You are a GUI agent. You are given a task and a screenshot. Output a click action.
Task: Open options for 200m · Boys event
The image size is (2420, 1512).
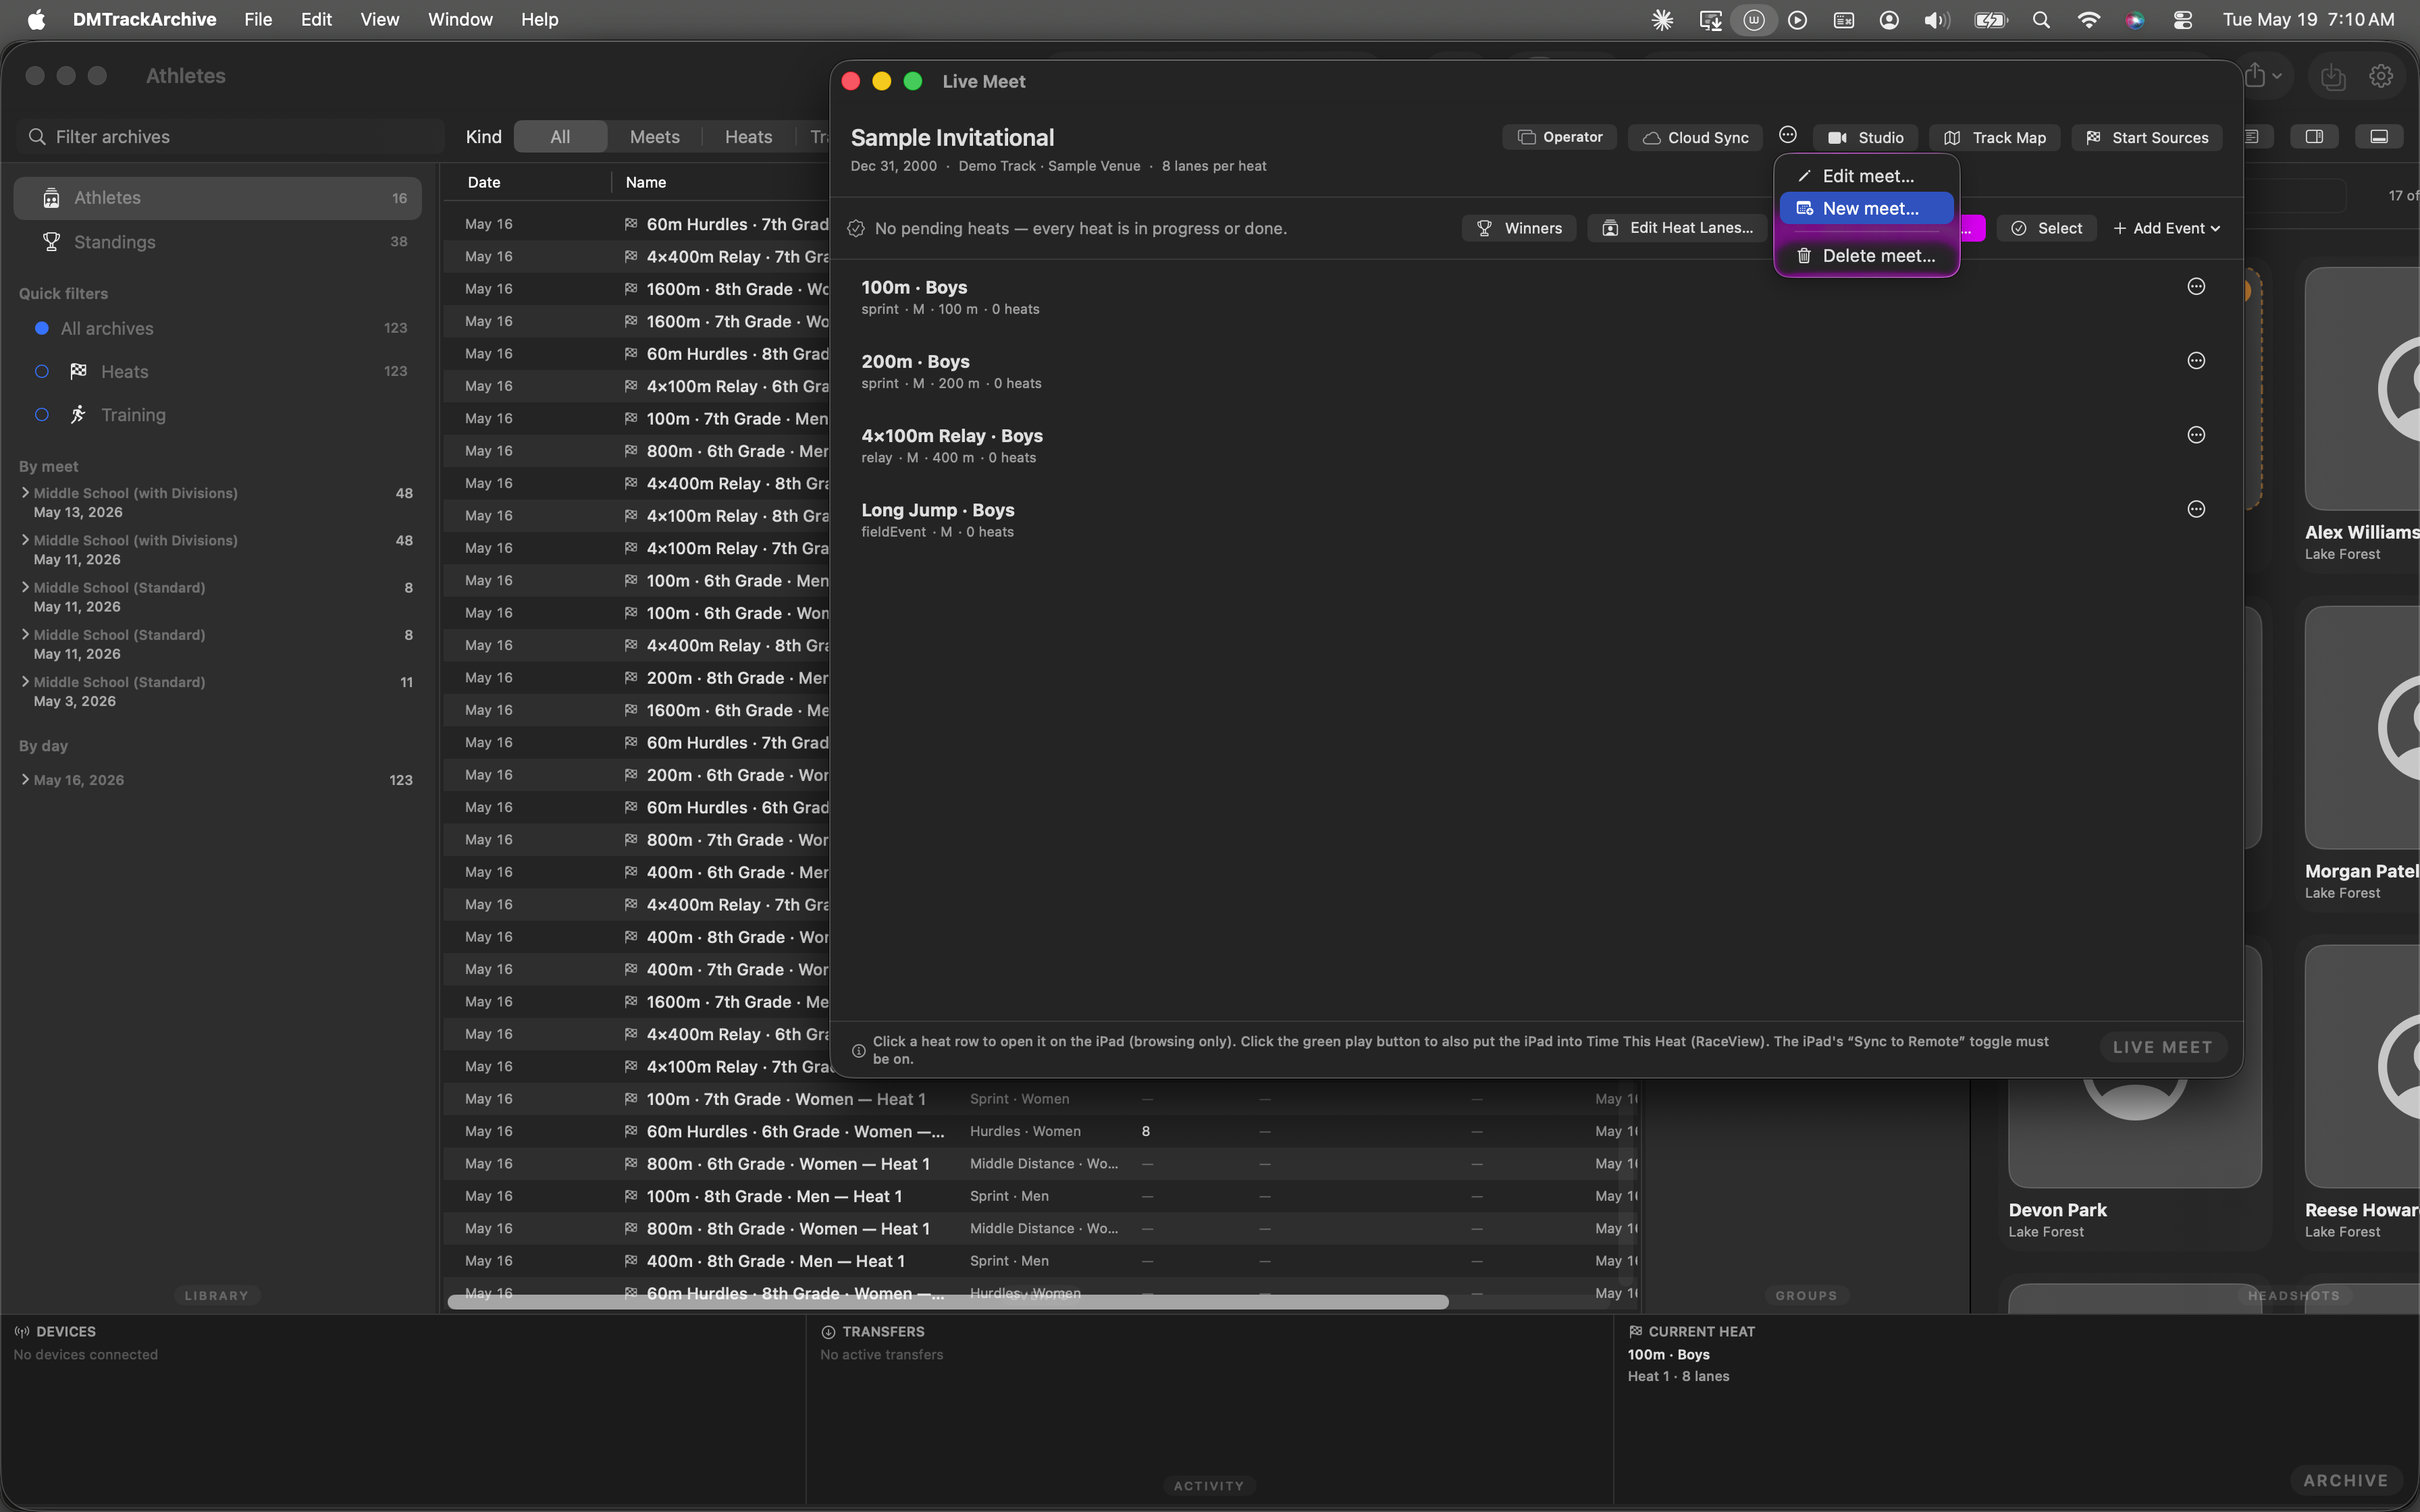click(2196, 361)
